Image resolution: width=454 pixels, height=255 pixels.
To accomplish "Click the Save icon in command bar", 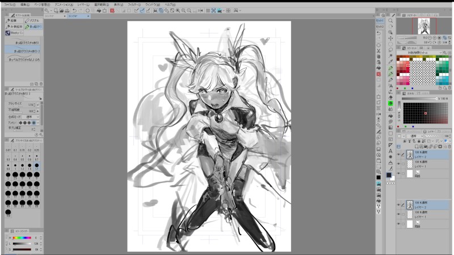I will pos(67,10).
